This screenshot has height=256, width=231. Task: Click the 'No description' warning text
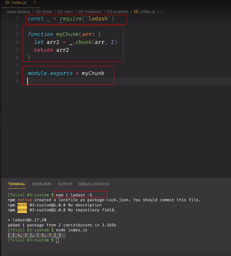point(85,205)
